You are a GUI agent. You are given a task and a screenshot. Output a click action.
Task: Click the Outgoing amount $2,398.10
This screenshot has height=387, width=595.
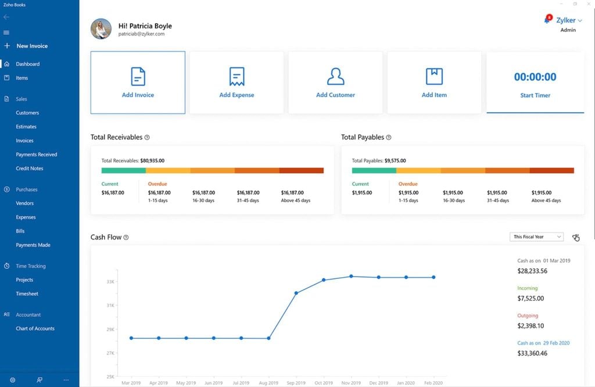pyautogui.click(x=531, y=326)
